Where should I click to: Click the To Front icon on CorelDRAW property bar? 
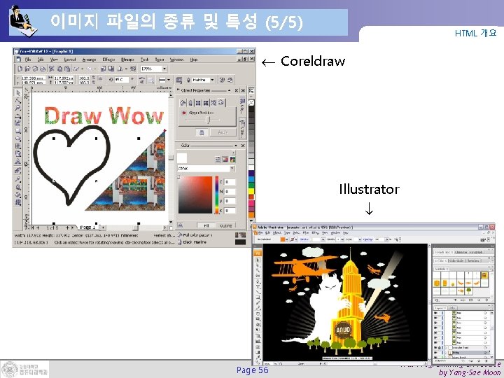[222, 80]
